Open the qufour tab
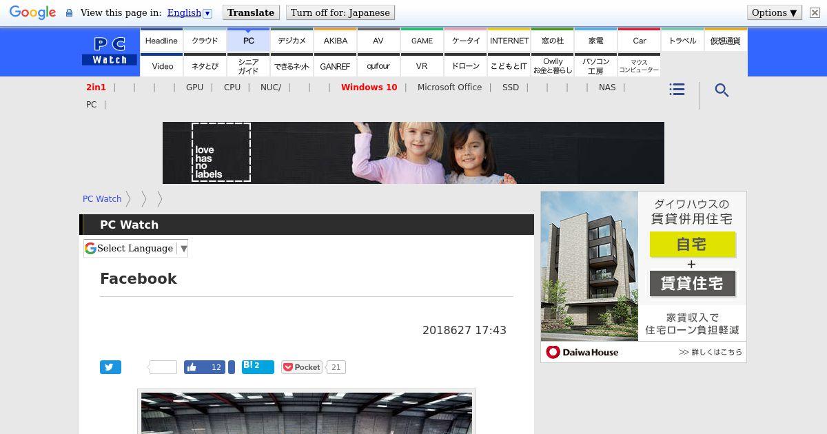Viewport: 827px width, 434px height. click(378, 65)
